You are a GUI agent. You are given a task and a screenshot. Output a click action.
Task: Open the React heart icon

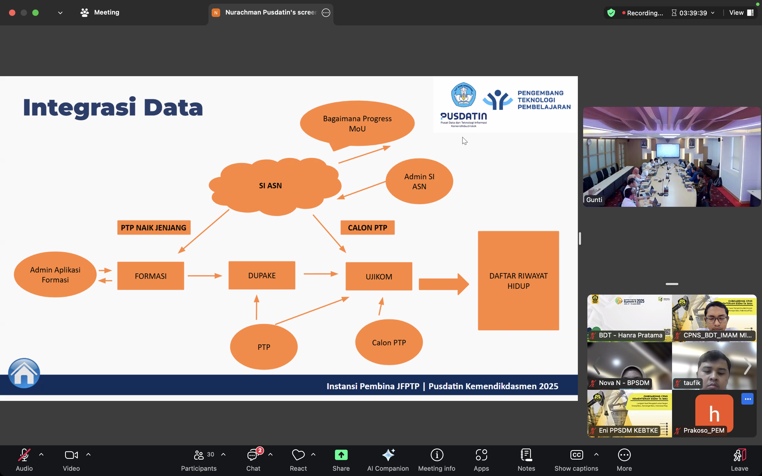tap(298, 455)
